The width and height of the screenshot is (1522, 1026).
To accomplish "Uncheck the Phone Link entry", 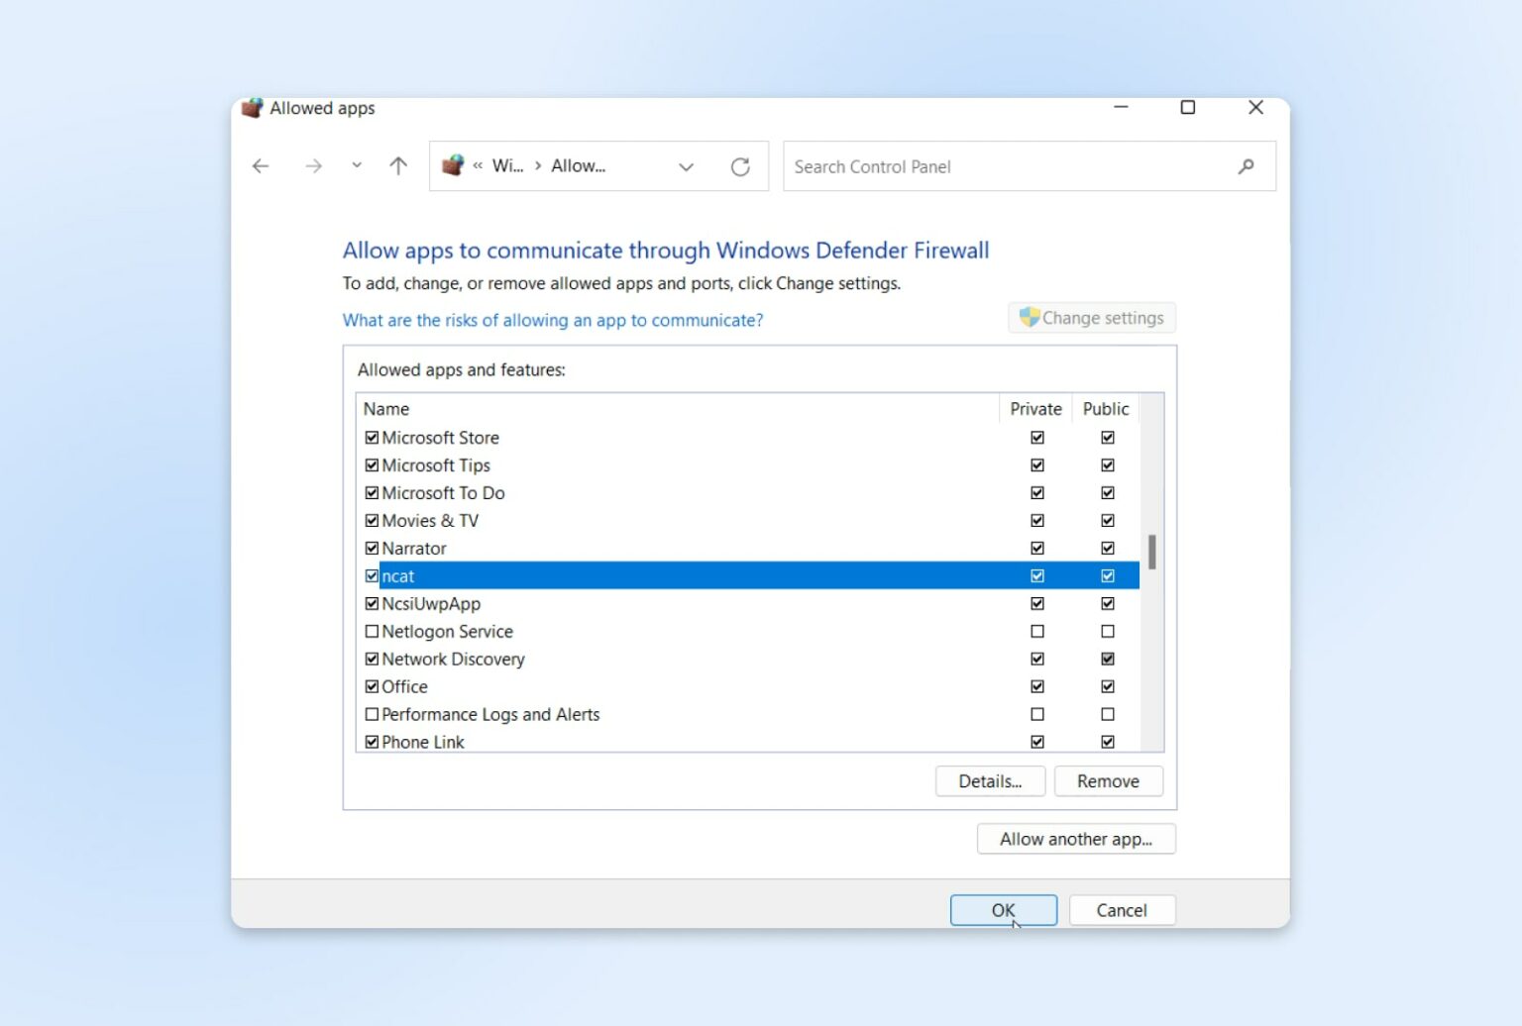I will pyautogui.click(x=372, y=741).
